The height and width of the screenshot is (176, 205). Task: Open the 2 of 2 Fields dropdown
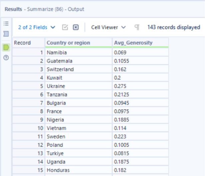coord(37,27)
